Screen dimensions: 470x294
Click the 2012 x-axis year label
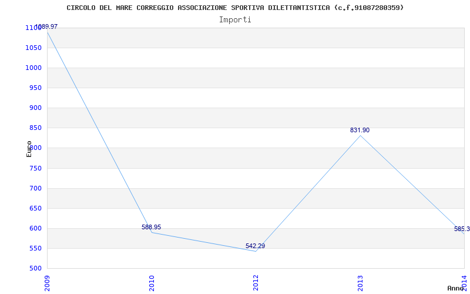tap(256, 283)
